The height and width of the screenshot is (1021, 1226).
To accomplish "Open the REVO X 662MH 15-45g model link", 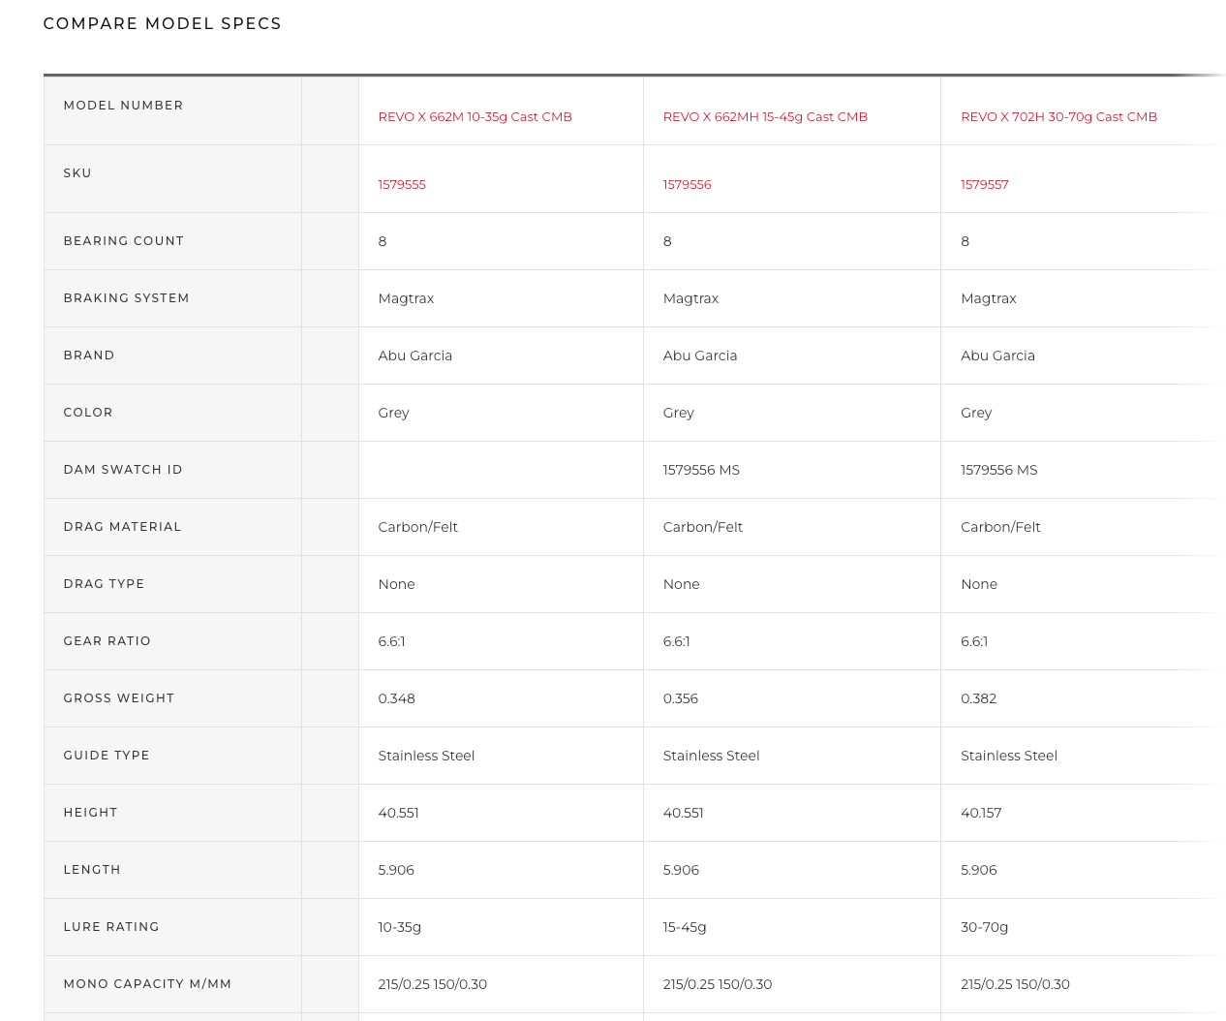I will click(x=765, y=117).
